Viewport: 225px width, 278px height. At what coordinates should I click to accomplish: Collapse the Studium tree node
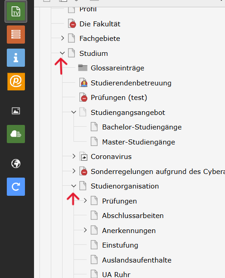pyautogui.click(x=62, y=53)
